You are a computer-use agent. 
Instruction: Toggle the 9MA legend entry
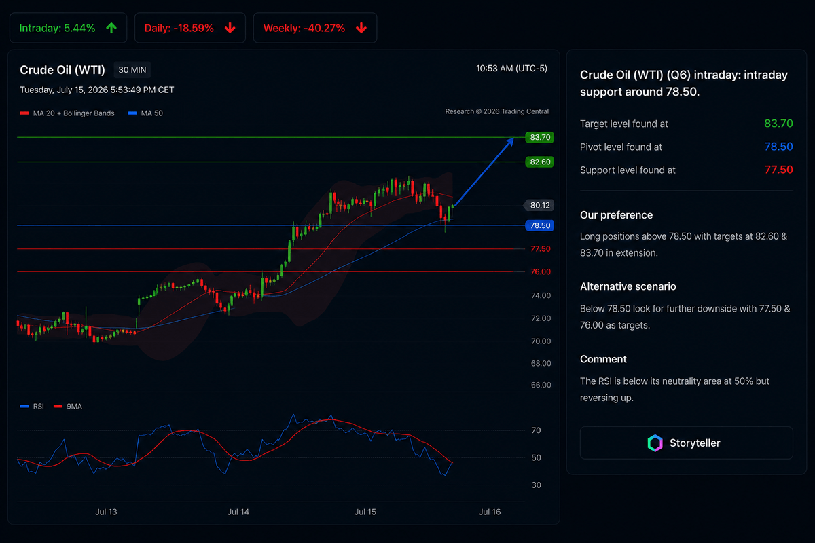[71, 407]
